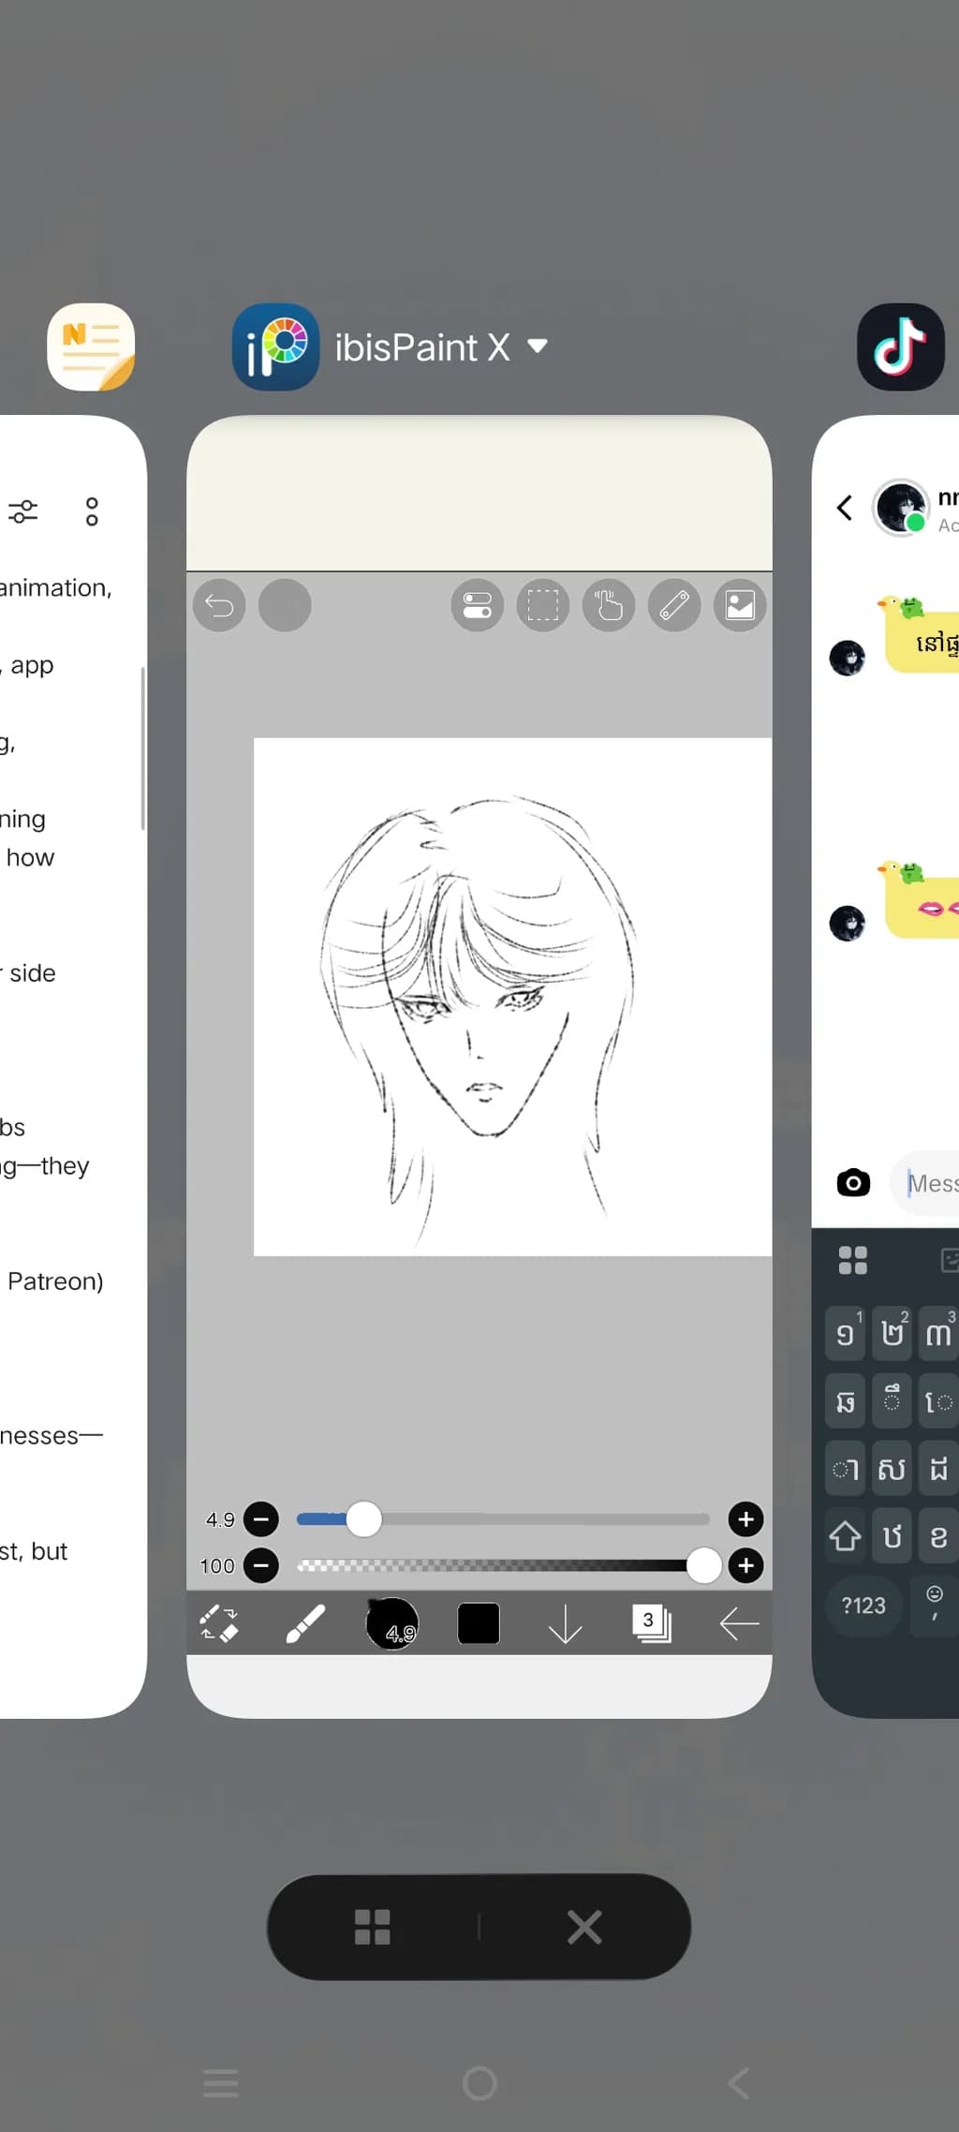Image resolution: width=959 pixels, height=2132 pixels.
Task: Tap the down arrow icon in ibisPaint
Action: pyautogui.click(x=565, y=1623)
